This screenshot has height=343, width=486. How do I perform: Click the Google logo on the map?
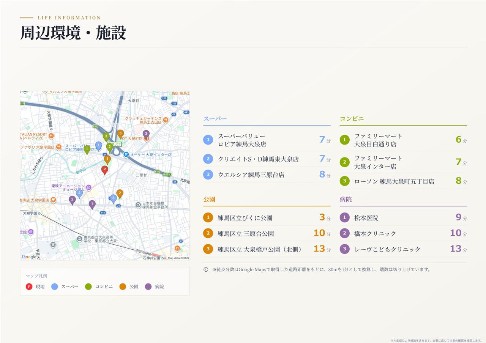(29, 257)
